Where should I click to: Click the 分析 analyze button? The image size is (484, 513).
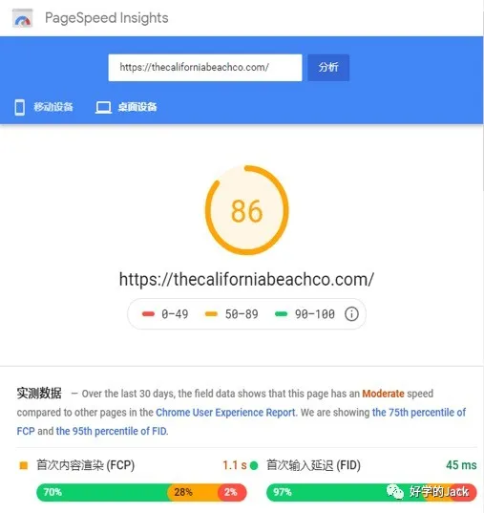pos(328,68)
